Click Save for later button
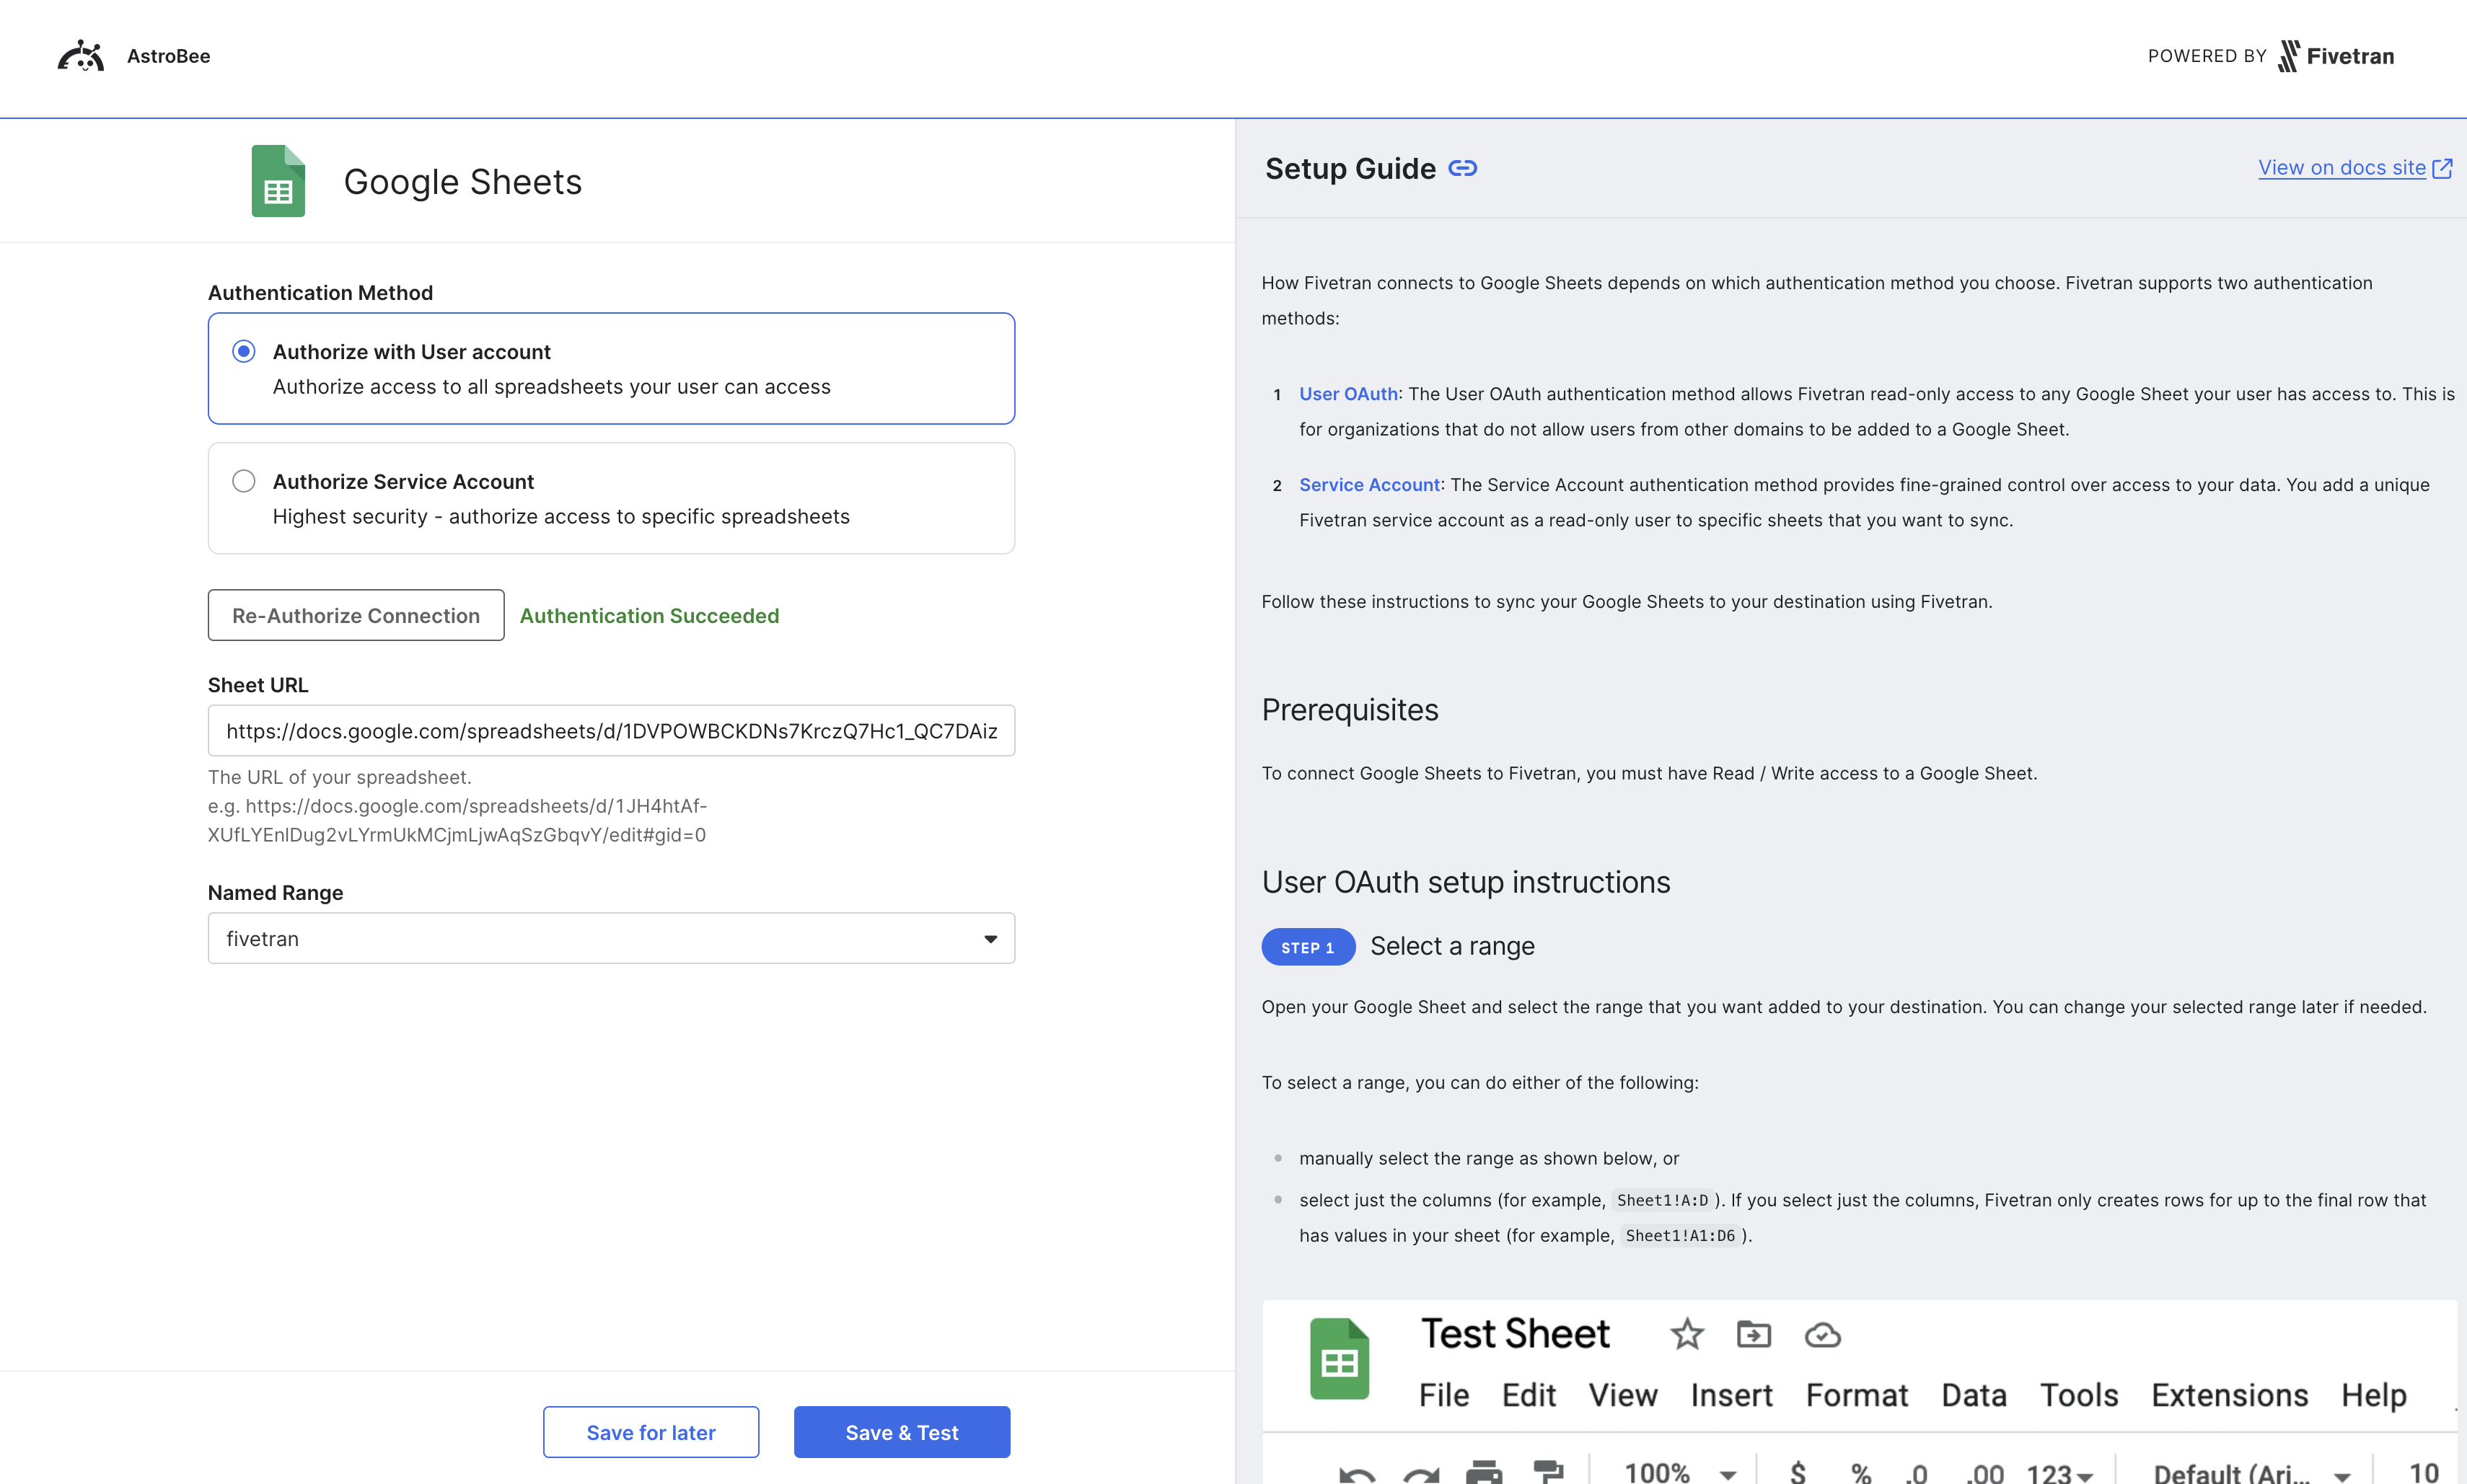 pos(650,1432)
